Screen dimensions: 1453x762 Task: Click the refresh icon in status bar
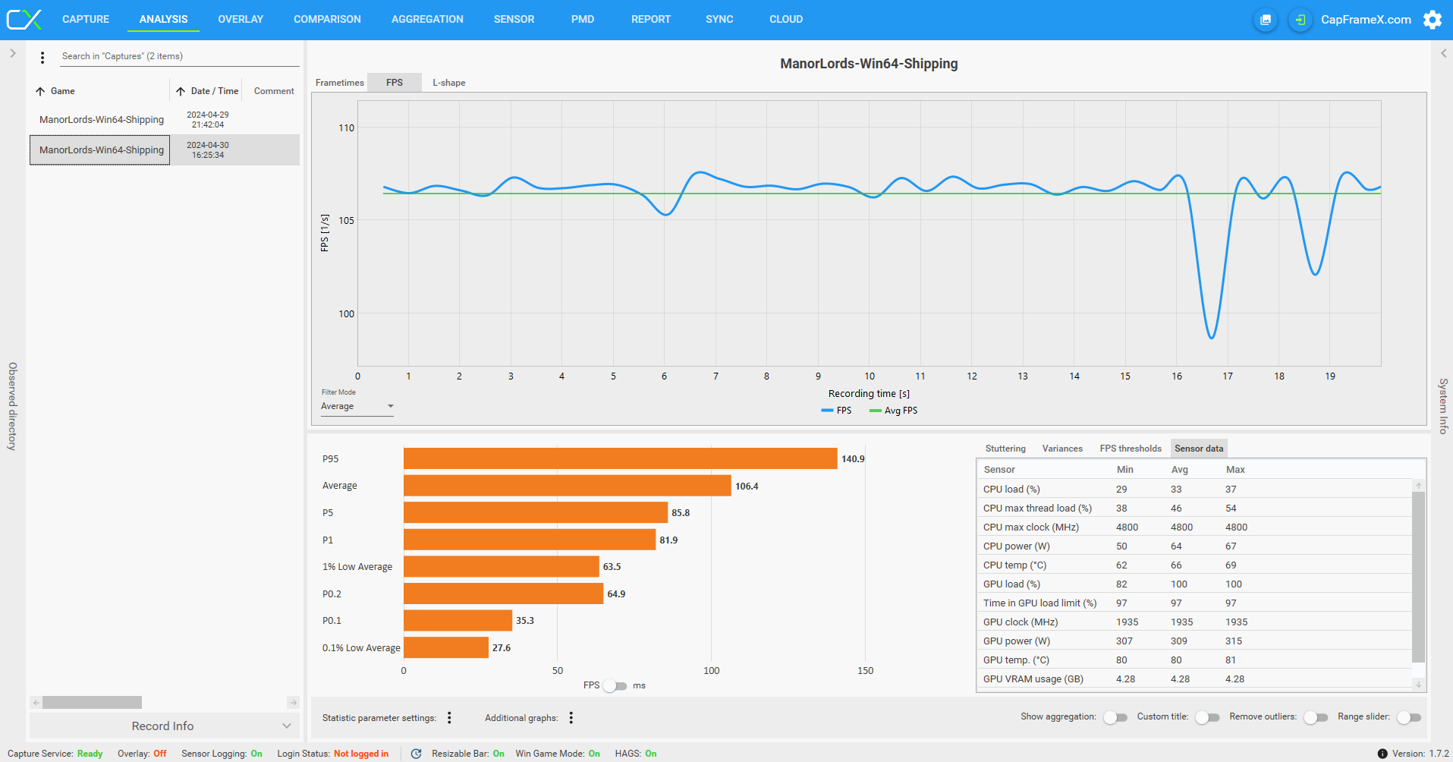tap(416, 754)
